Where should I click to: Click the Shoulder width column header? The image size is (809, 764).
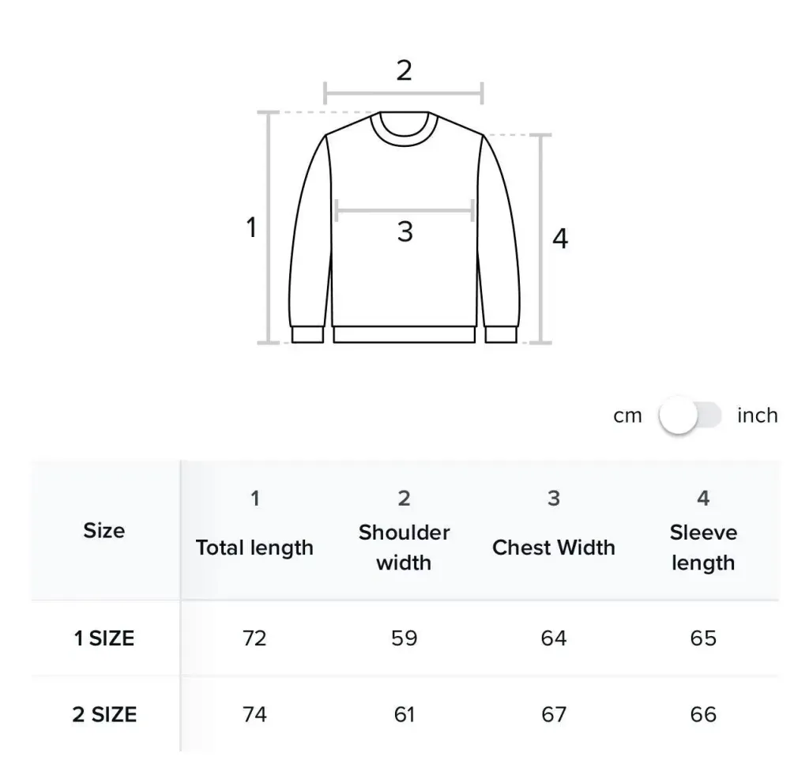click(x=404, y=547)
